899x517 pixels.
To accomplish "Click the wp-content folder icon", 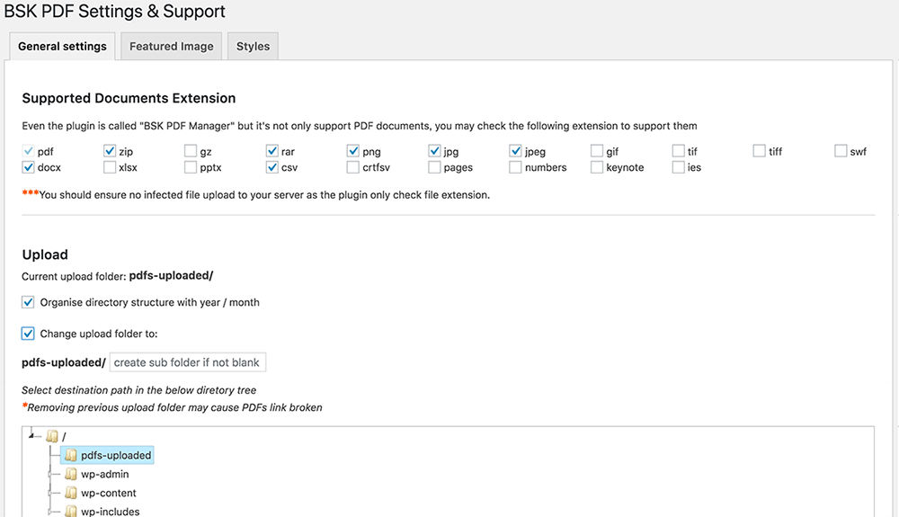I will (x=70, y=493).
